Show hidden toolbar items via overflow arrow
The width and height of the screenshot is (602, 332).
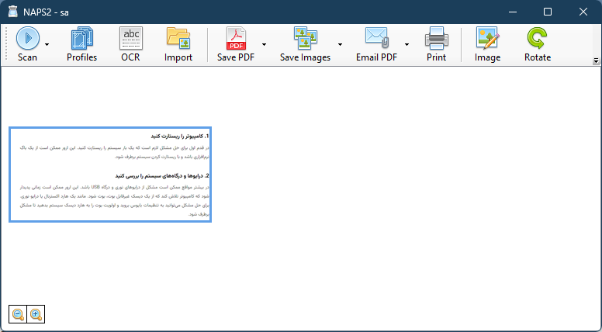coord(596,61)
